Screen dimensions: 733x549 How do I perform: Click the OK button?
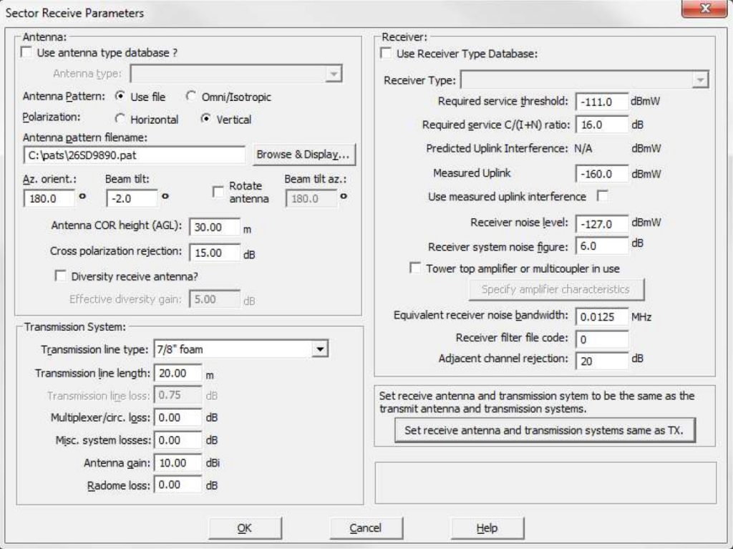[244, 528]
